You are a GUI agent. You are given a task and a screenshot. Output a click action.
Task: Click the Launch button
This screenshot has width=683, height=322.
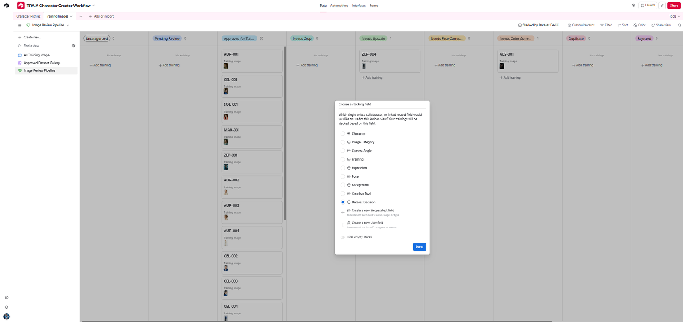[x=648, y=6]
